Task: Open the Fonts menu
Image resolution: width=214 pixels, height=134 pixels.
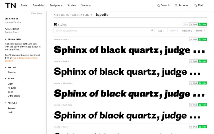Action: (x=24, y=5)
